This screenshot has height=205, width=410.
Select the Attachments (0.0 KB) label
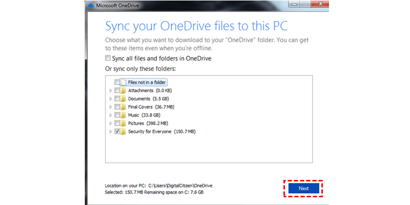click(150, 91)
